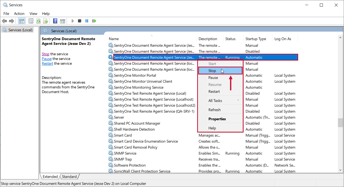Click the Export List toolbar icon
The width and height of the screenshot is (344, 187).
tap(46, 21)
